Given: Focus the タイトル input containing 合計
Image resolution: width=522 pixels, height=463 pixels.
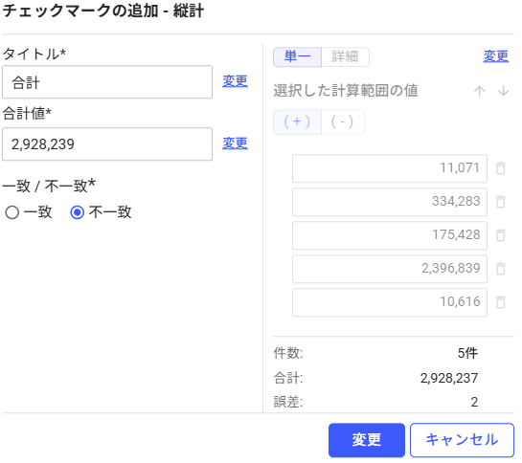Looking at the screenshot, I should tap(107, 82).
